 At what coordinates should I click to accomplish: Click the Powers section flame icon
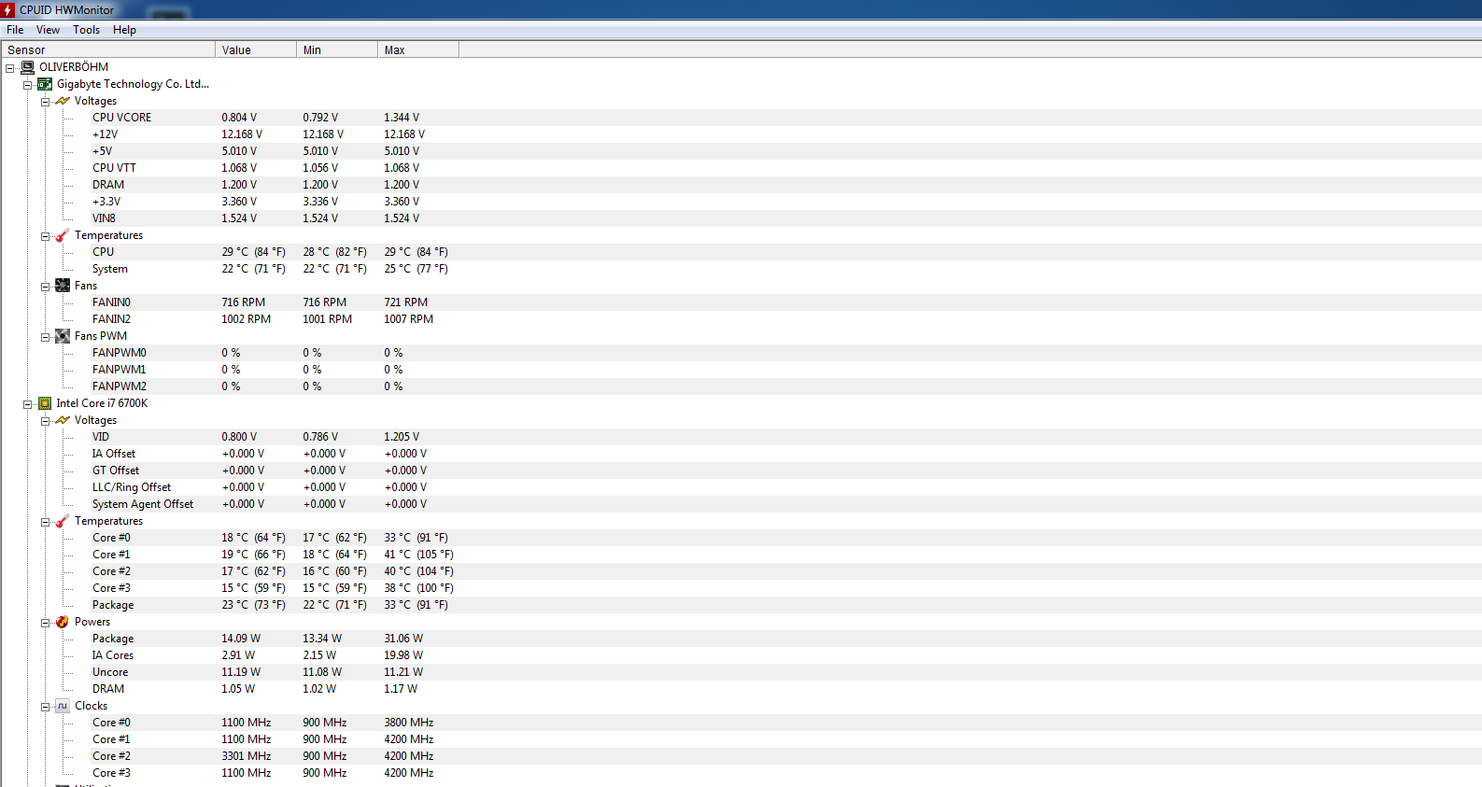63,622
